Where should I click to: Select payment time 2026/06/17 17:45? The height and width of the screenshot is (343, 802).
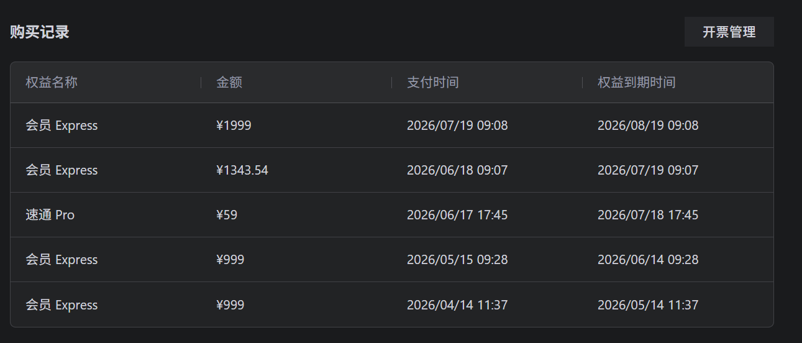click(457, 215)
